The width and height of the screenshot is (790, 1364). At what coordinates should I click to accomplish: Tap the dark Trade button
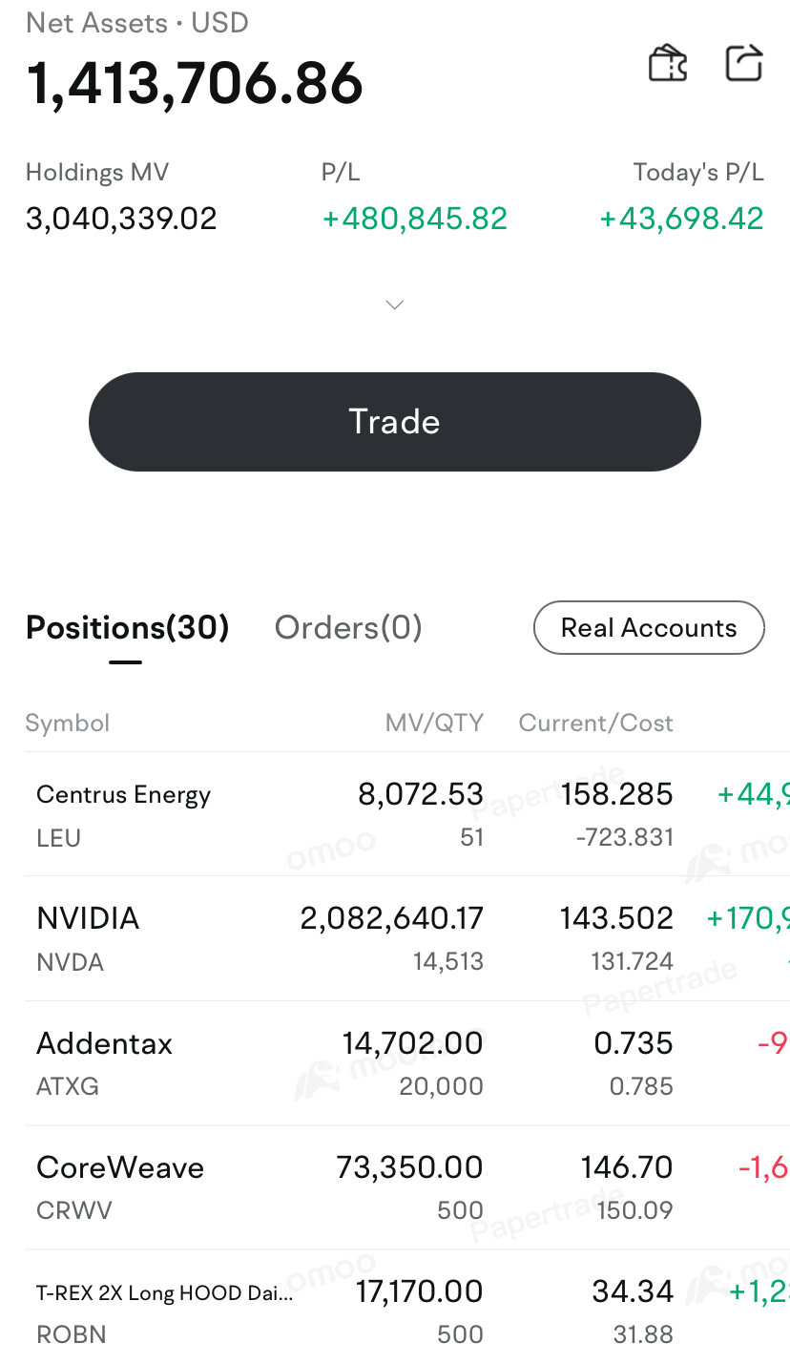(x=395, y=422)
